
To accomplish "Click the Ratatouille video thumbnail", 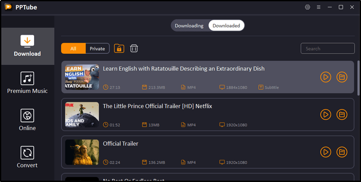I will tap(82, 77).
